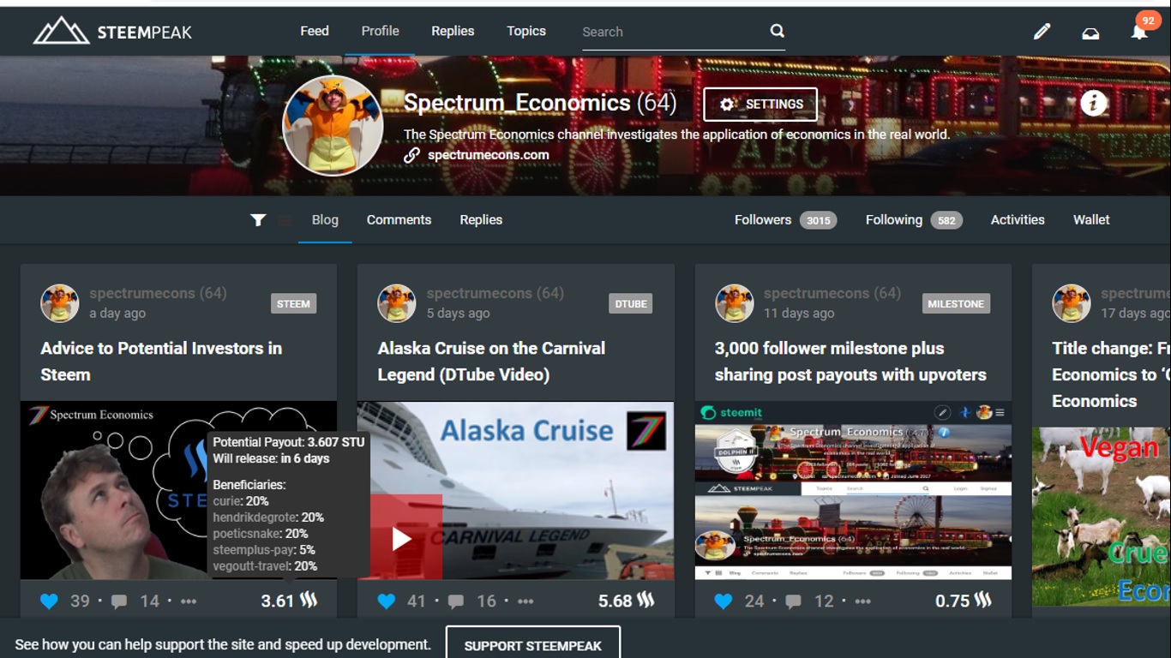Viewport: 1171px width, 658px height.
Task: Click the STEEM tag badge
Action: point(293,303)
